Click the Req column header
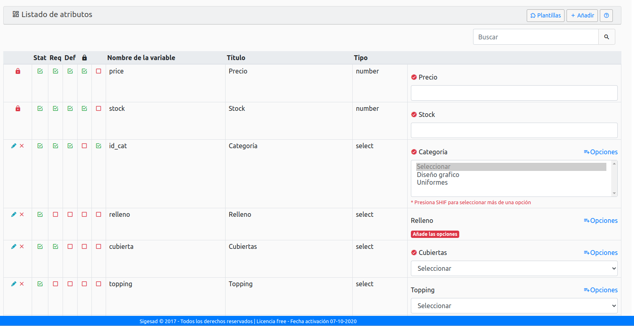This screenshot has height=326, width=634. tap(56, 58)
